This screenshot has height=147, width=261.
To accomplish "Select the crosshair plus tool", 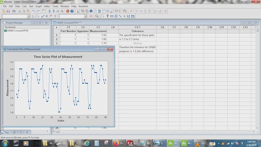I will point(47,16).
